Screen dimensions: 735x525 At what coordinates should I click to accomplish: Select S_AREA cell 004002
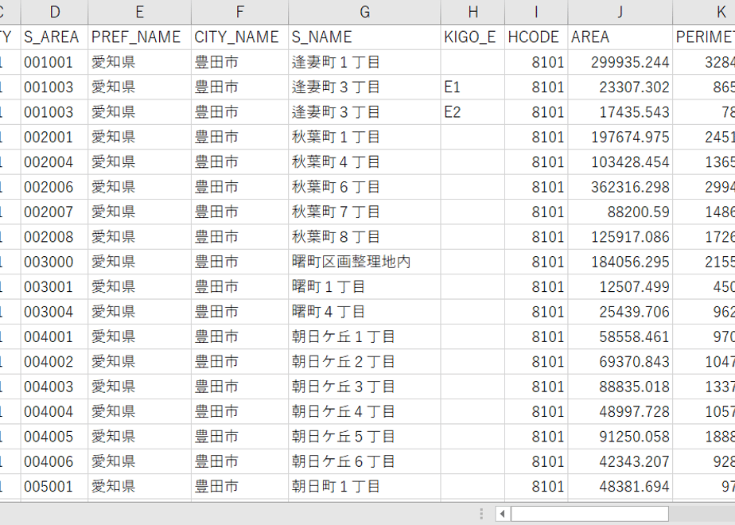[54, 361]
